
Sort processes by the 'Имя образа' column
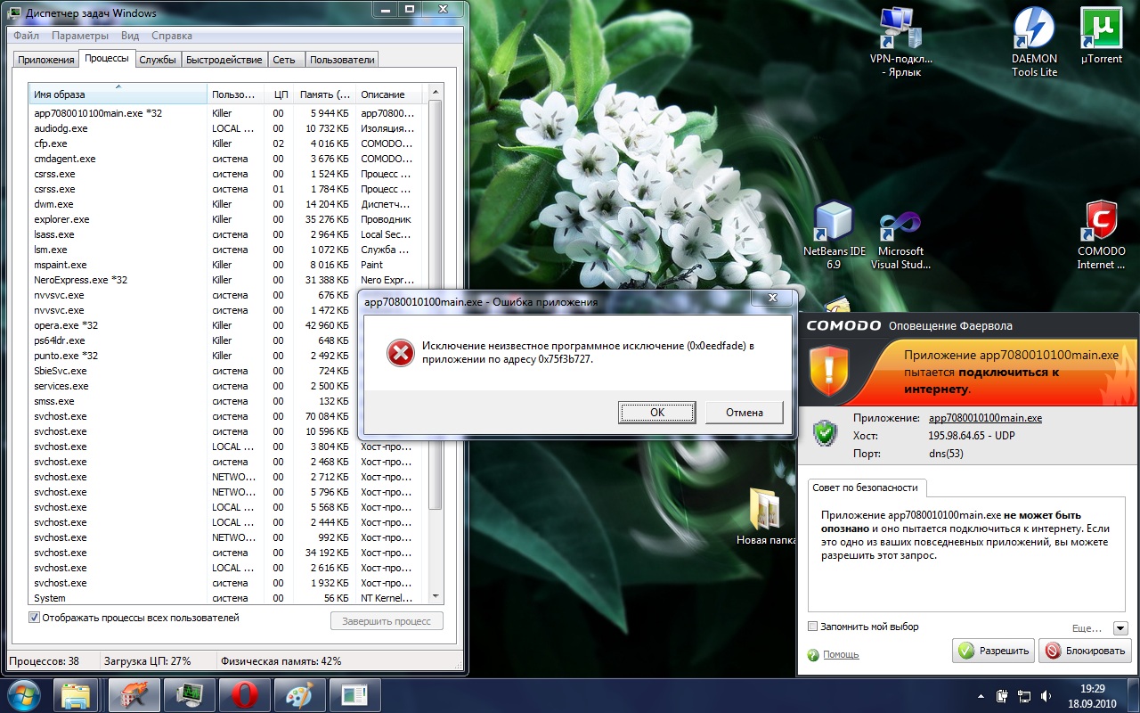pos(118,94)
